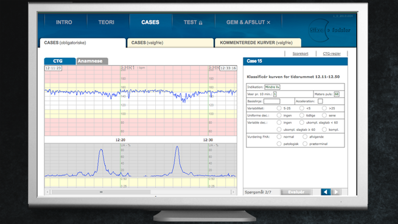The width and height of the screenshot is (398, 224).
Task: Select variabilitet 5-25 radio button
Action: [x=279, y=108]
